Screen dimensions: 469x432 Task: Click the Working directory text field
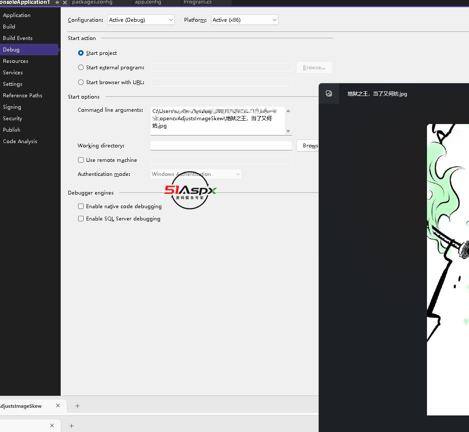point(221,146)
